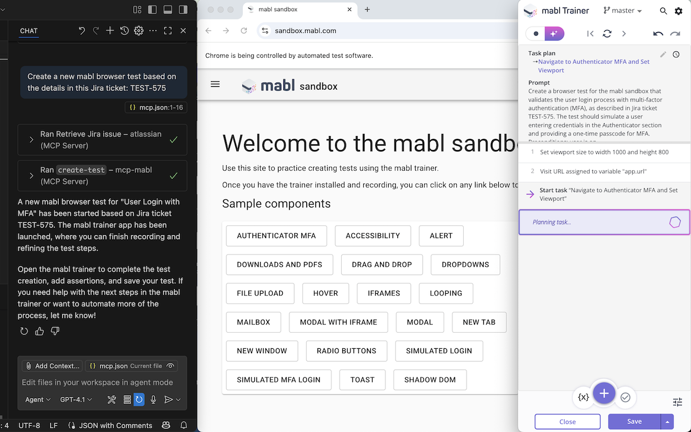Select the Set viewport size step

(x=604, y=152)
